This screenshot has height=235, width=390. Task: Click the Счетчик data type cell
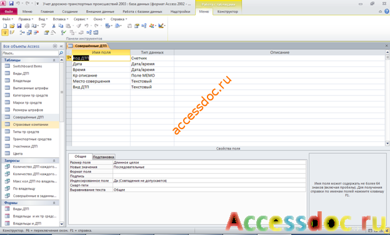click(x=152, y=58)
